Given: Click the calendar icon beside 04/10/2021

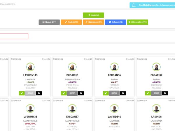Looking at the screenshot, I should point(138,59).
